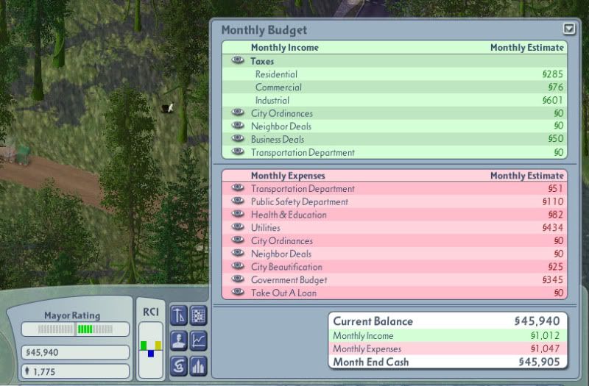Viewport: 589px width, 386px height.
Task: Open the line graphs icon
Action: click(198, 340)
